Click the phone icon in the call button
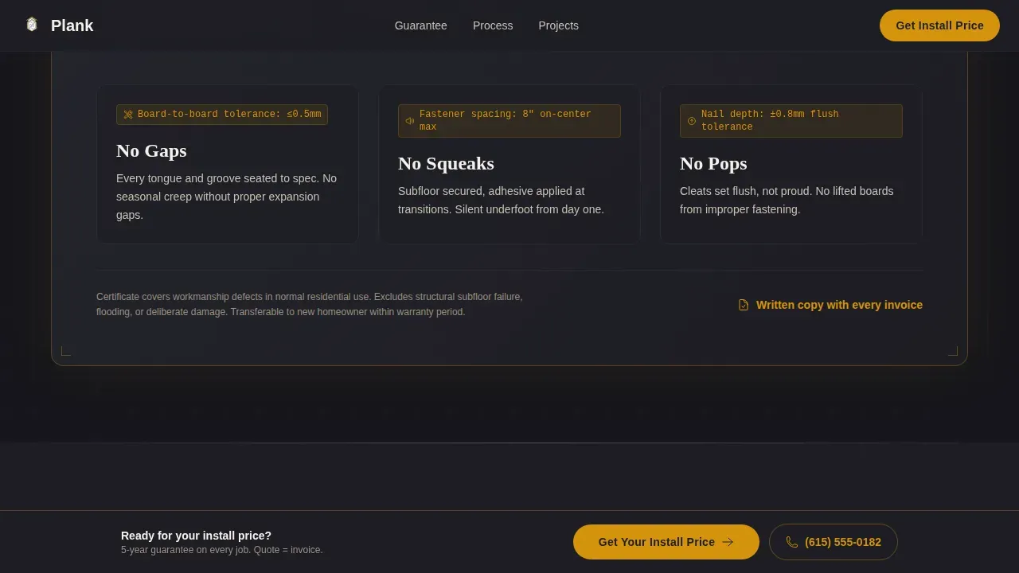 click(x=792, y=542)
